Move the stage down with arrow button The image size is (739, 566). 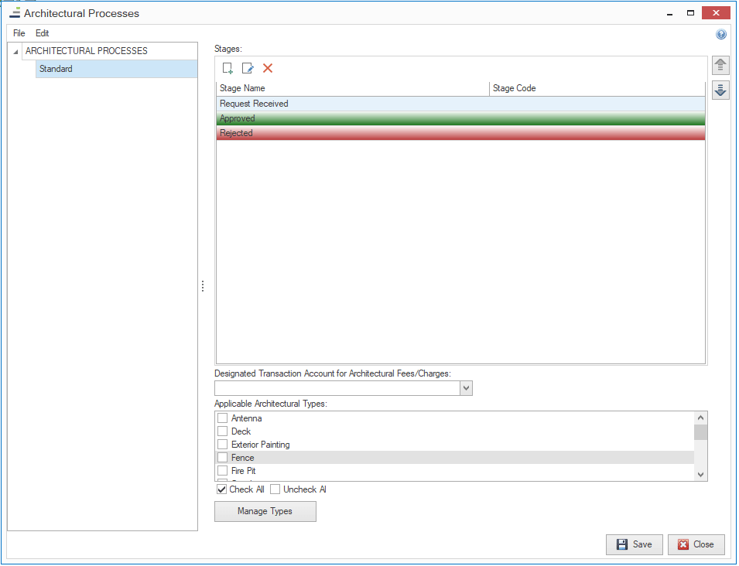pos(720,90)
